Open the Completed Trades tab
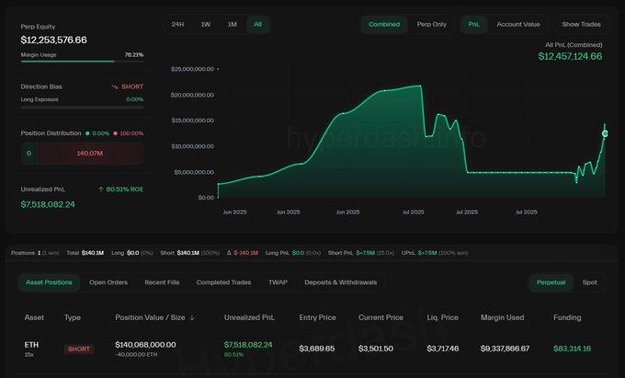The image size is (625, 378). (x=223, y=282)
